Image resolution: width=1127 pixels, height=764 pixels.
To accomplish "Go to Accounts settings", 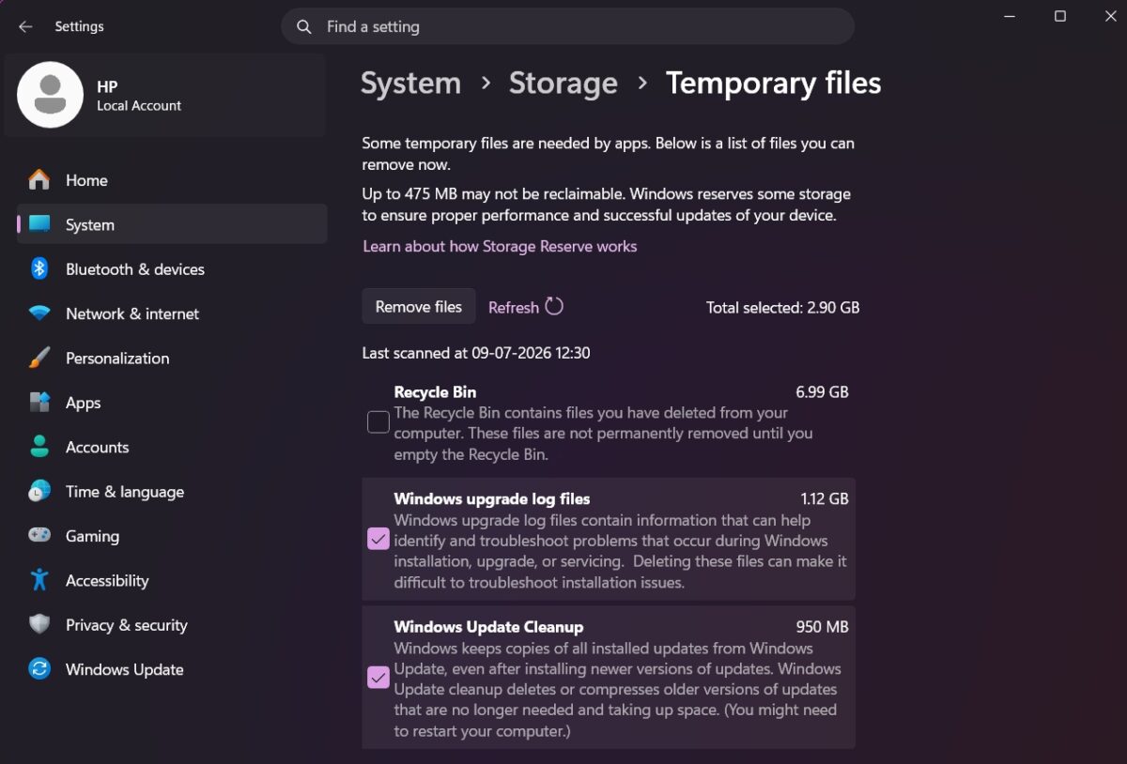I will pos(172,447).
